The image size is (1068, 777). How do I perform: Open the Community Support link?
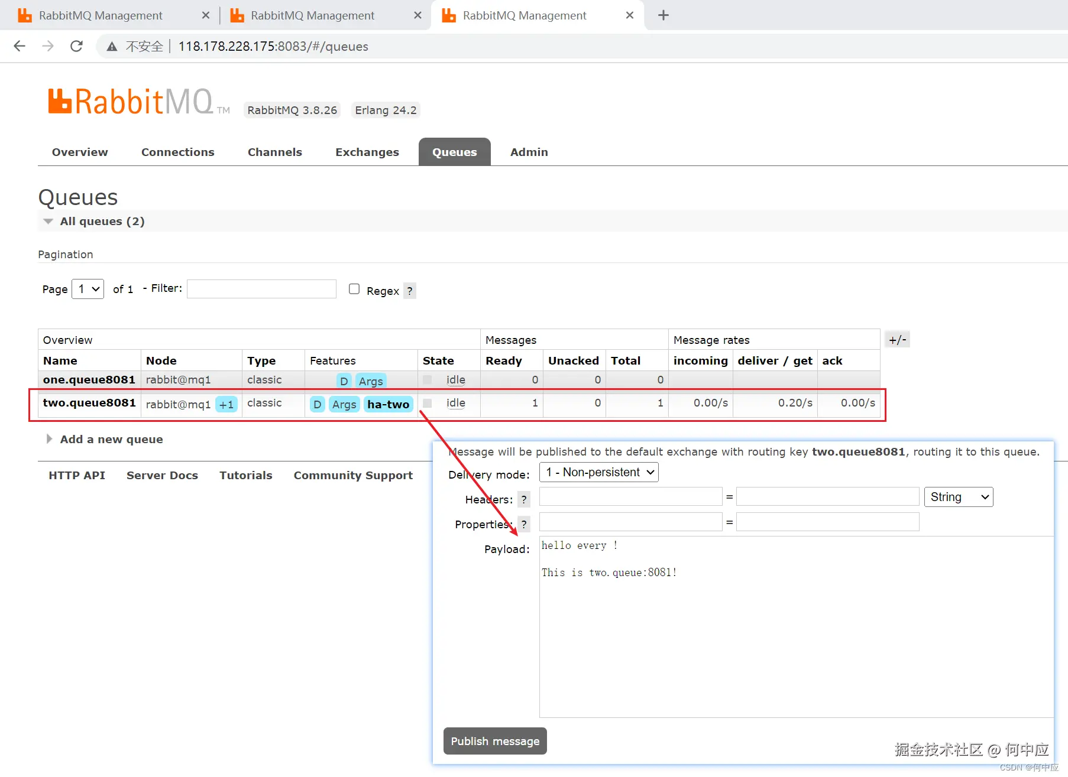click(353, 476)
